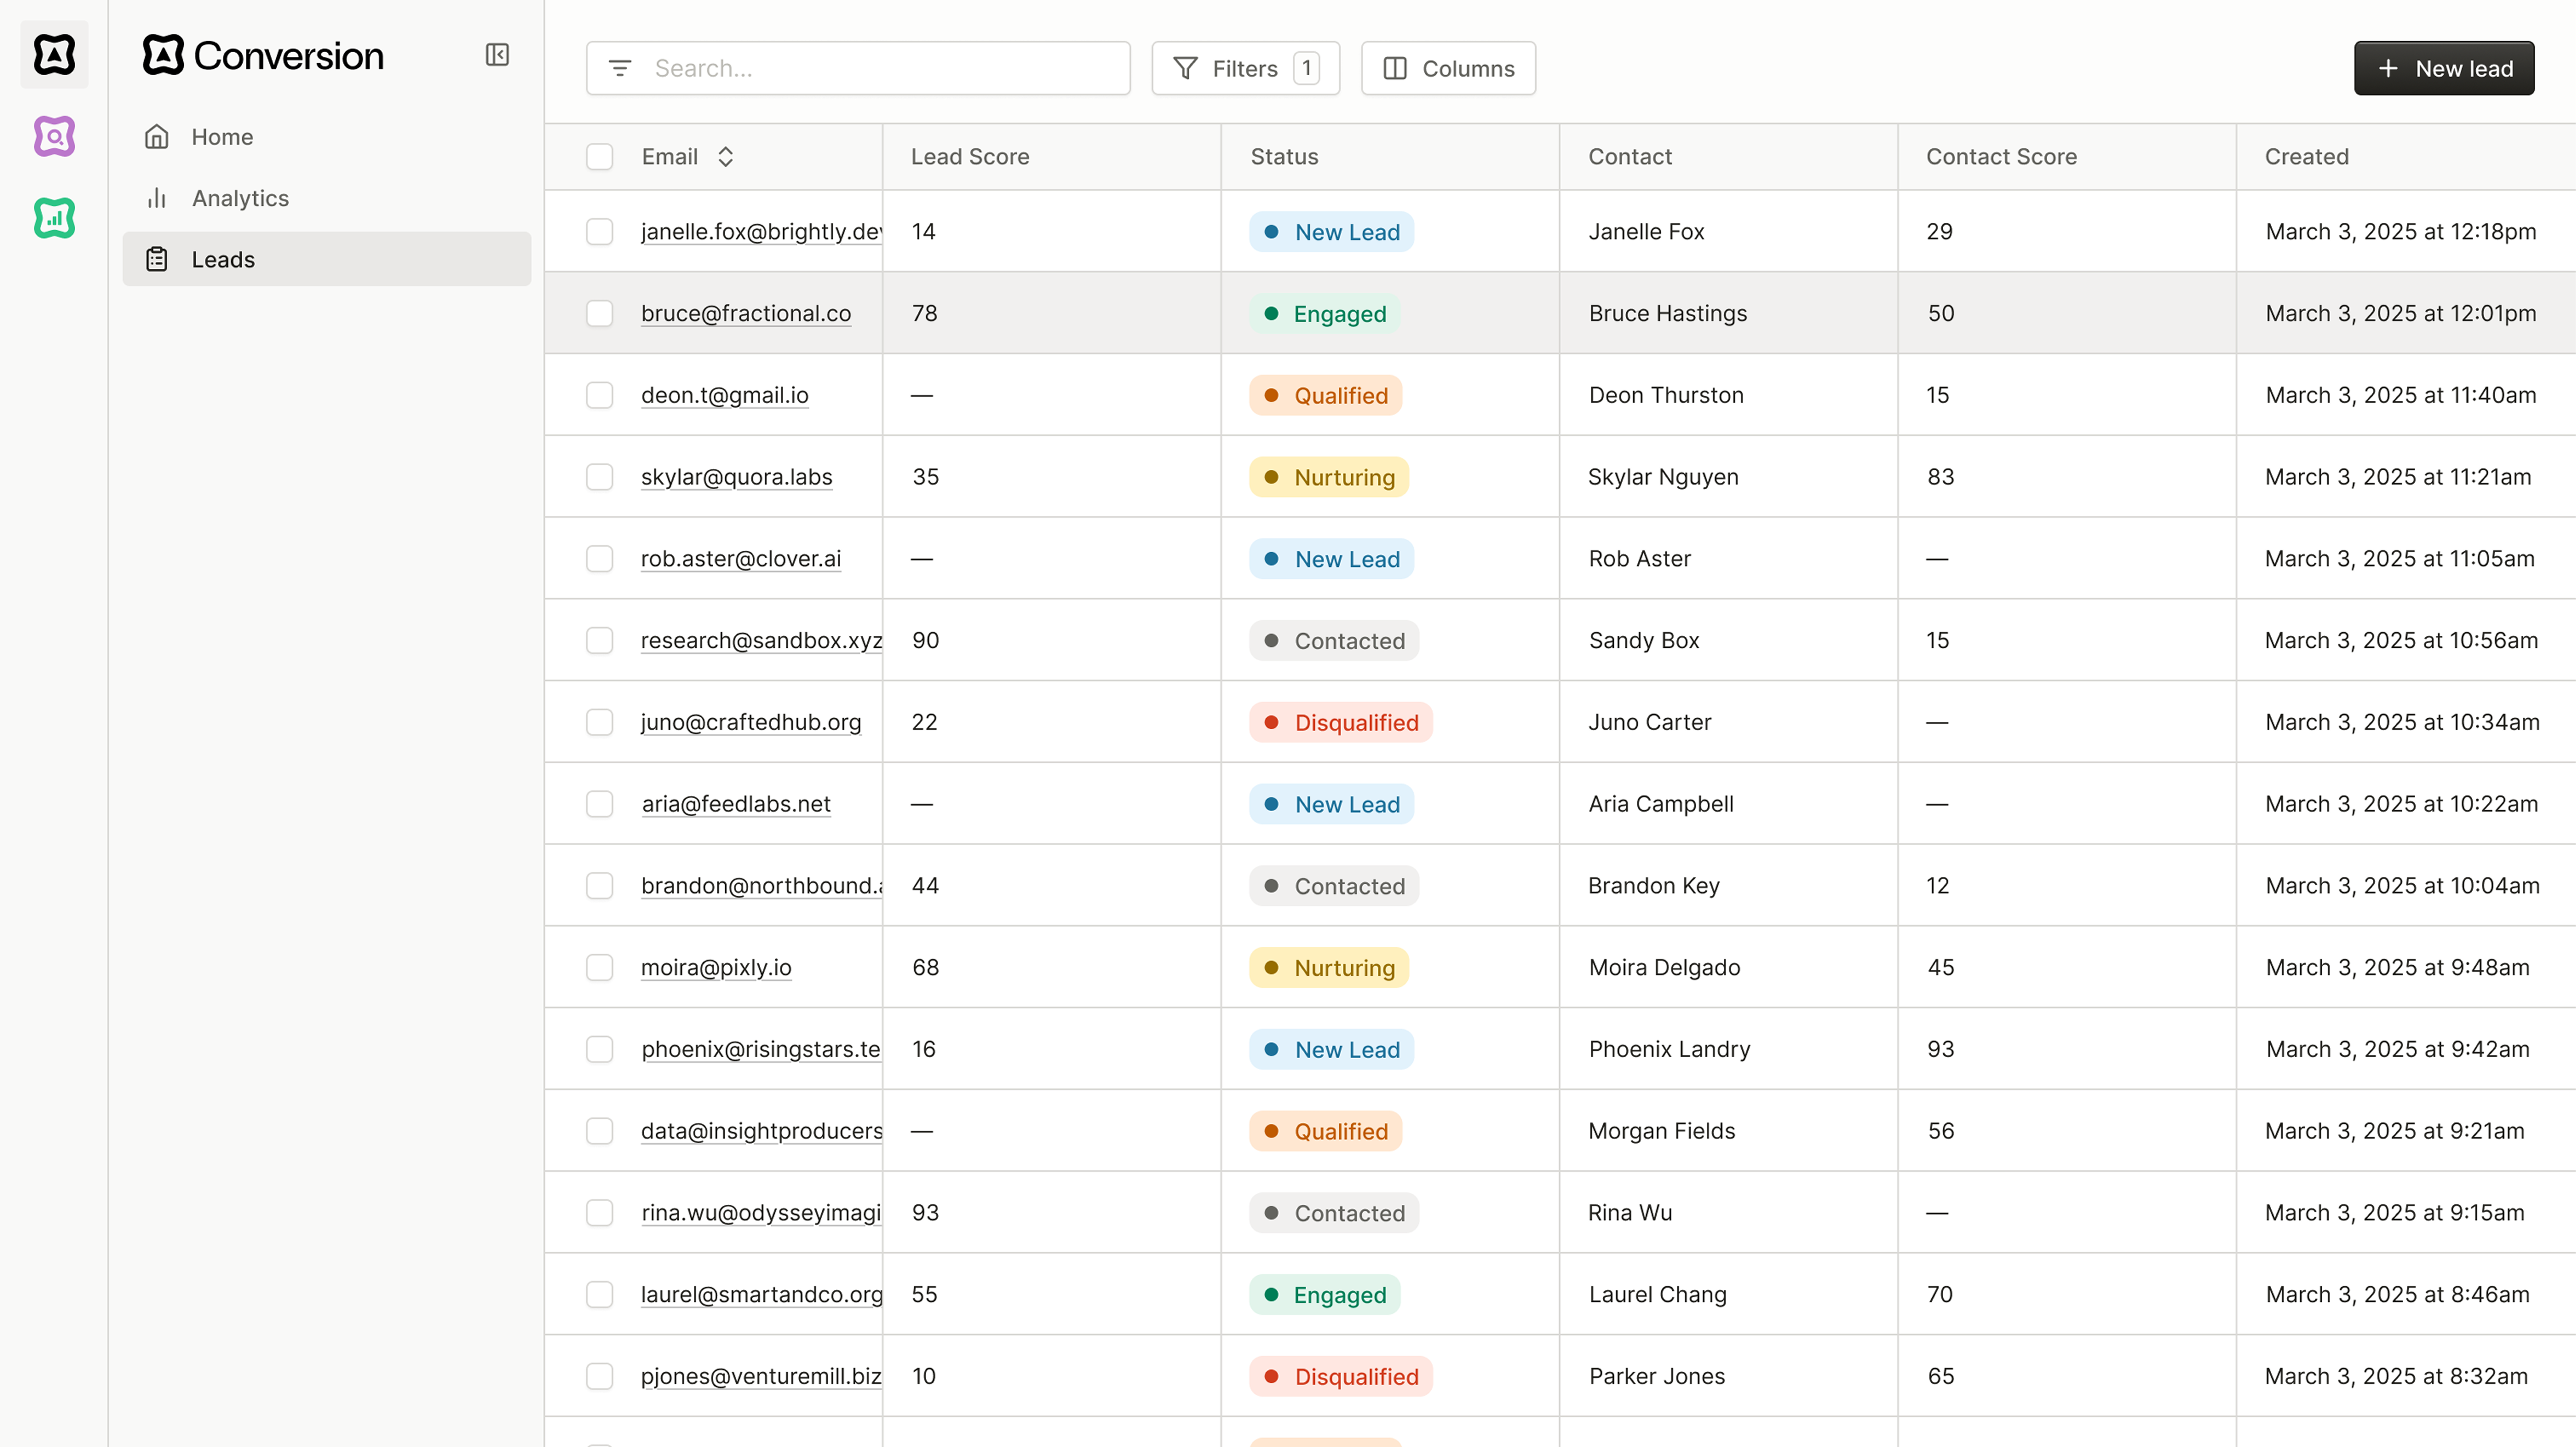This screenshot has width=2576, height=1447.
Task: Focus the Search input field
Action: pyautogui.click(x=858, y=68)
